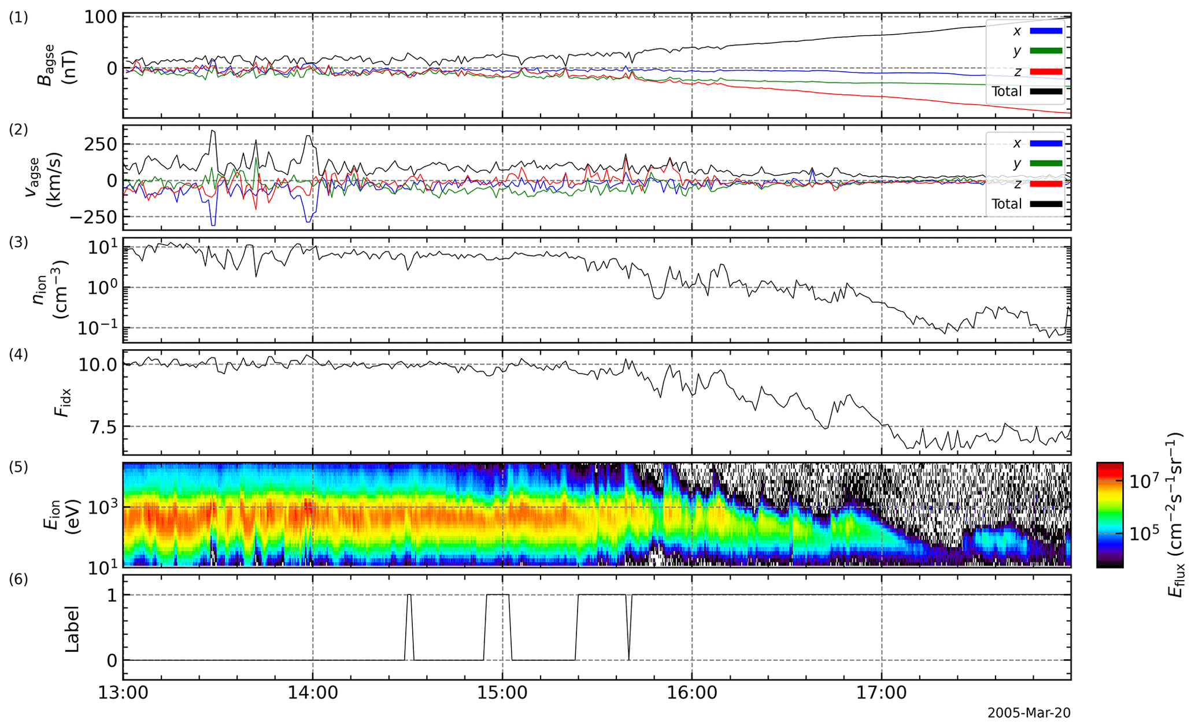Click the 15:00 time axis tick label
Image resolution: width=1195 pixels, height=728 pixels.
502,693
